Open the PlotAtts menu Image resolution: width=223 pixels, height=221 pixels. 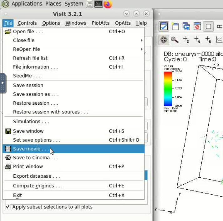pos(100,23)
